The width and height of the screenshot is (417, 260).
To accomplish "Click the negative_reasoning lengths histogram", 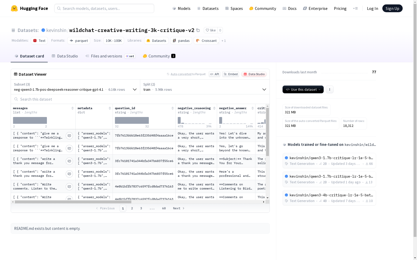I will click(195, 120).
